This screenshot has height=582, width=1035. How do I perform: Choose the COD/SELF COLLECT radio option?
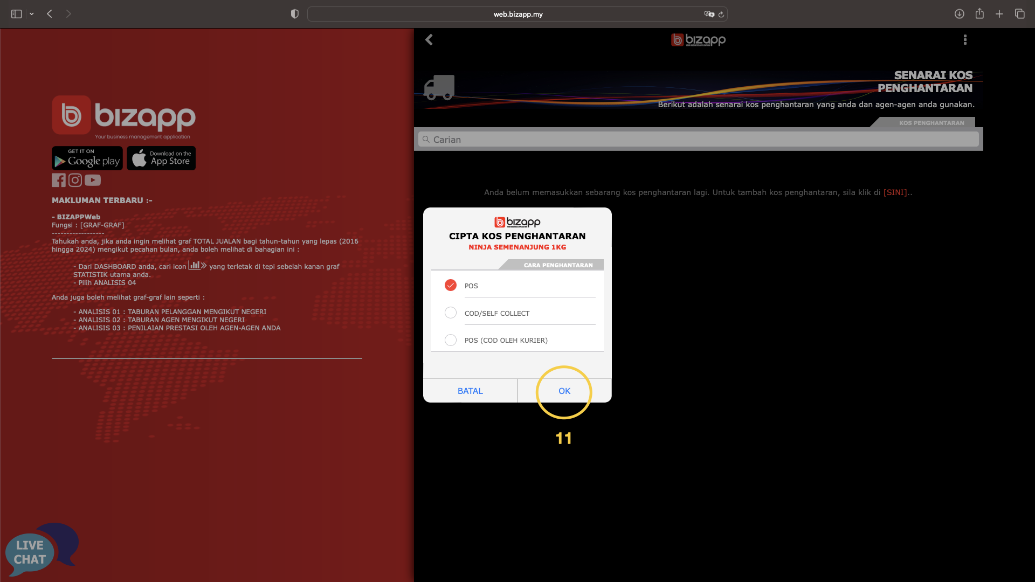point(451,313)
